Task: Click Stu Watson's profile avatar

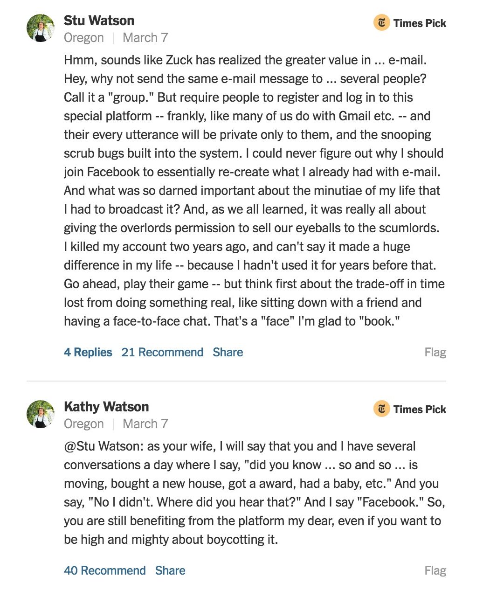Action: (x=41, y=28)
